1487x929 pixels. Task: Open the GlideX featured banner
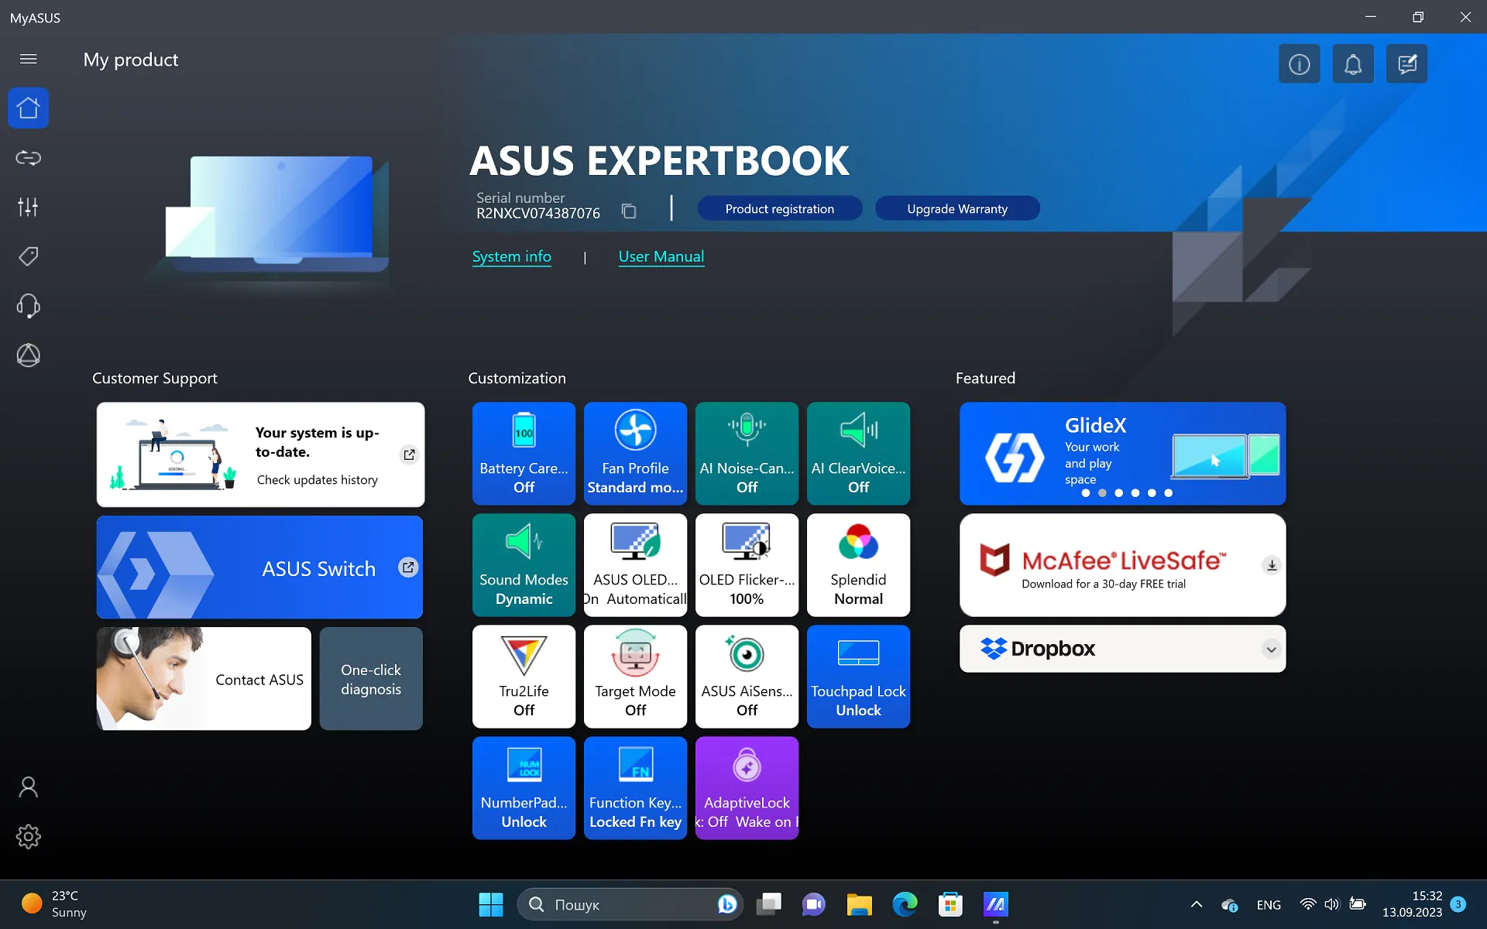click(x=1122, y=454)
